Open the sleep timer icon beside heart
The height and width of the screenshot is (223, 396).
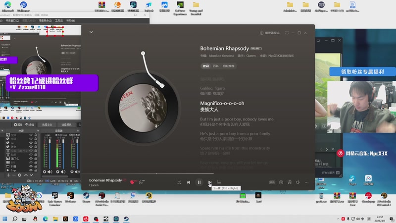[x=141, y=182]
